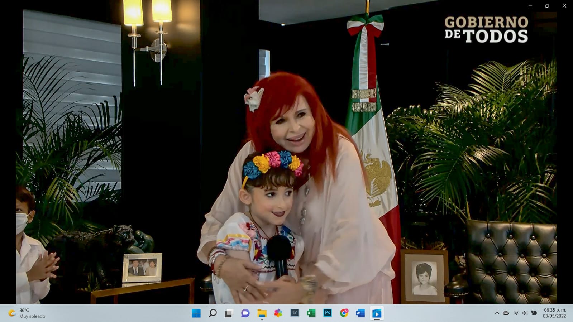The width and height of the screenshot is (573, 322).
Task: Show hidden system tray icons
Action: coord(497,313)
